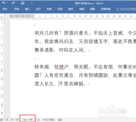Viewport: 136px width, 122px height.
Task: Switch to the 审阅 ribbon tab
Action: tap(82, 9)
